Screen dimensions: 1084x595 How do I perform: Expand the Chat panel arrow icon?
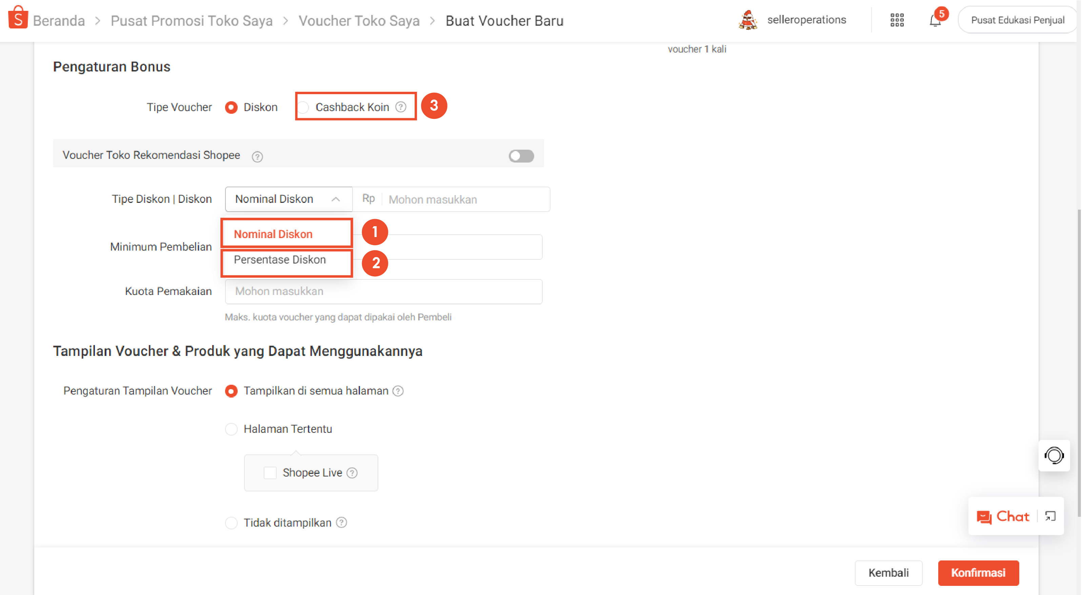pos(1050,516)
